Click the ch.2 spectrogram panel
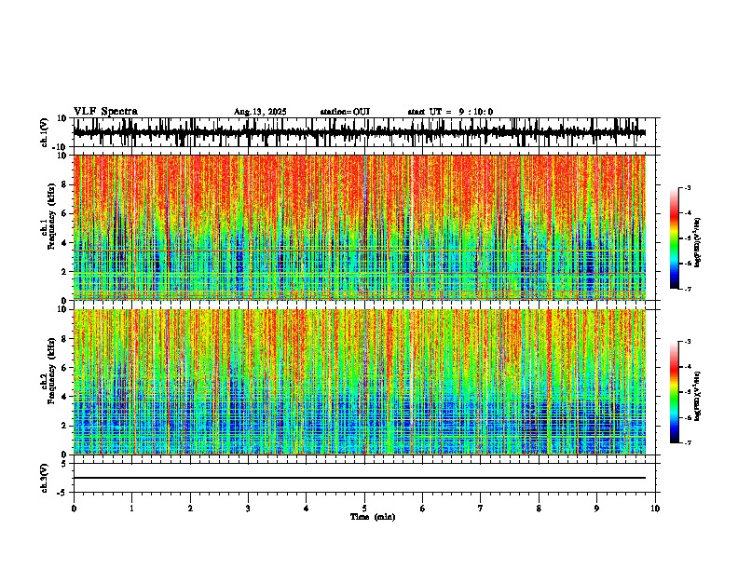This screenshot has width=738, height=570. coord(364,382)
